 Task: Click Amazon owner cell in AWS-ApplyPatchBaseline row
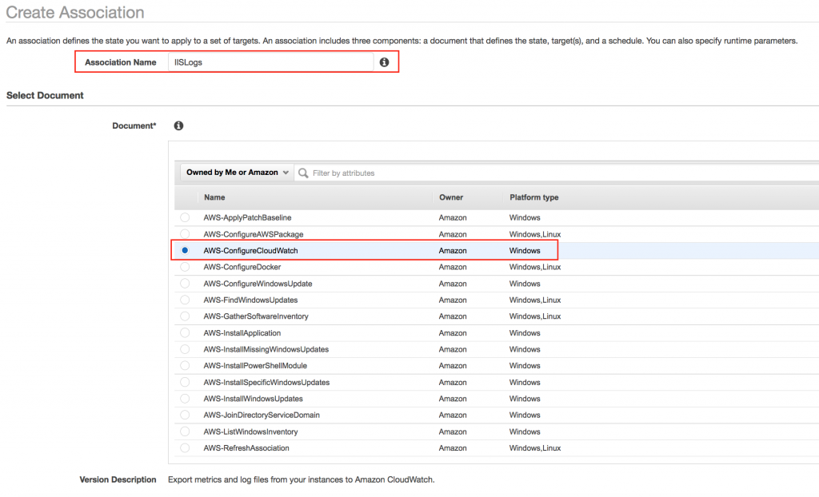[x=453, y=217]
